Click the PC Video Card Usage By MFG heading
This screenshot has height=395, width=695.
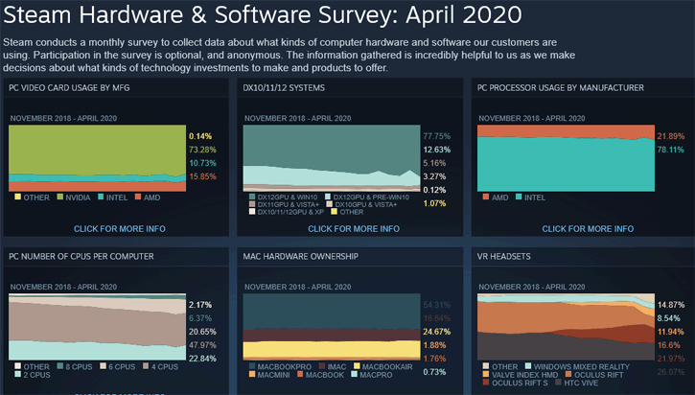69,88
